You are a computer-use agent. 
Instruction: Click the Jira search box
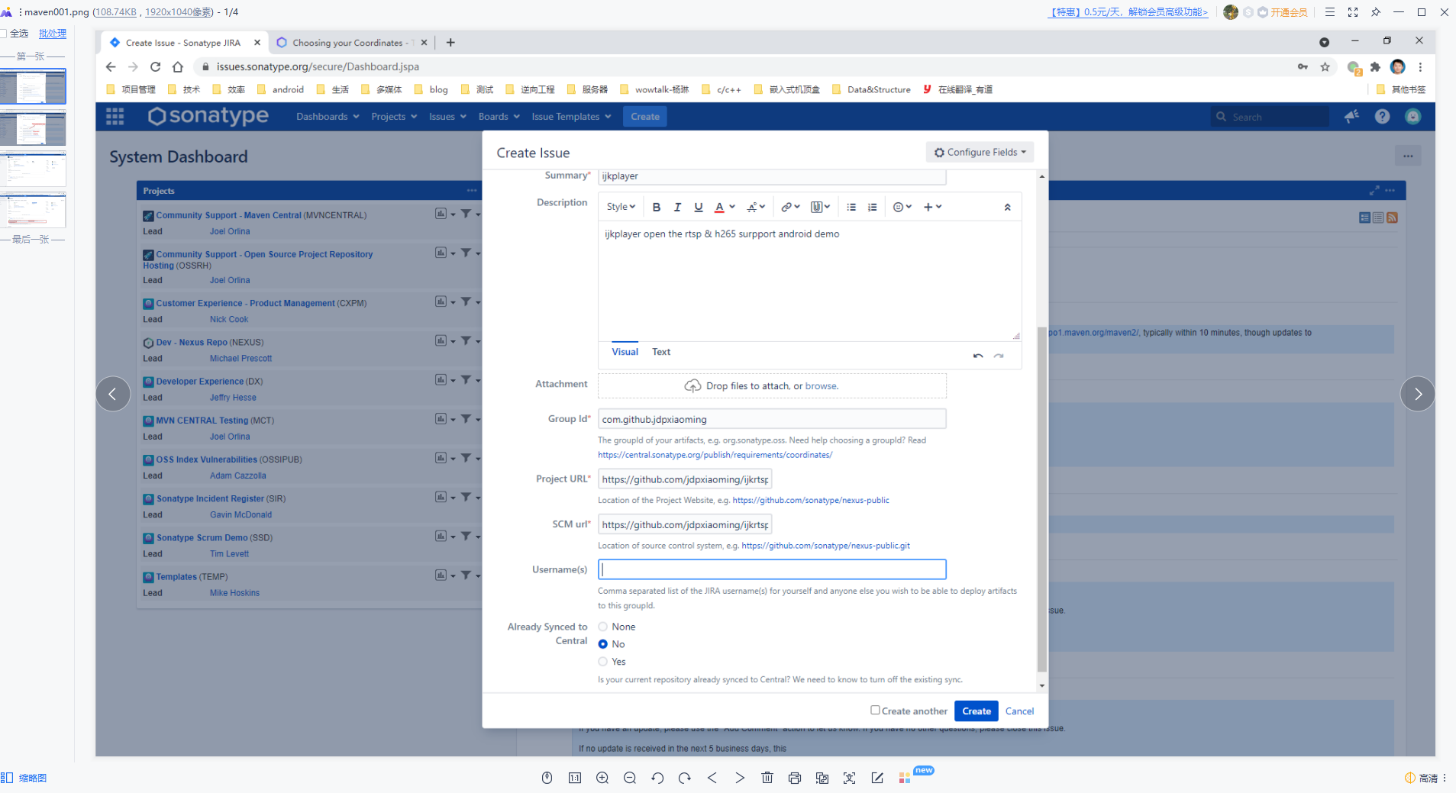pos(1270,117)
